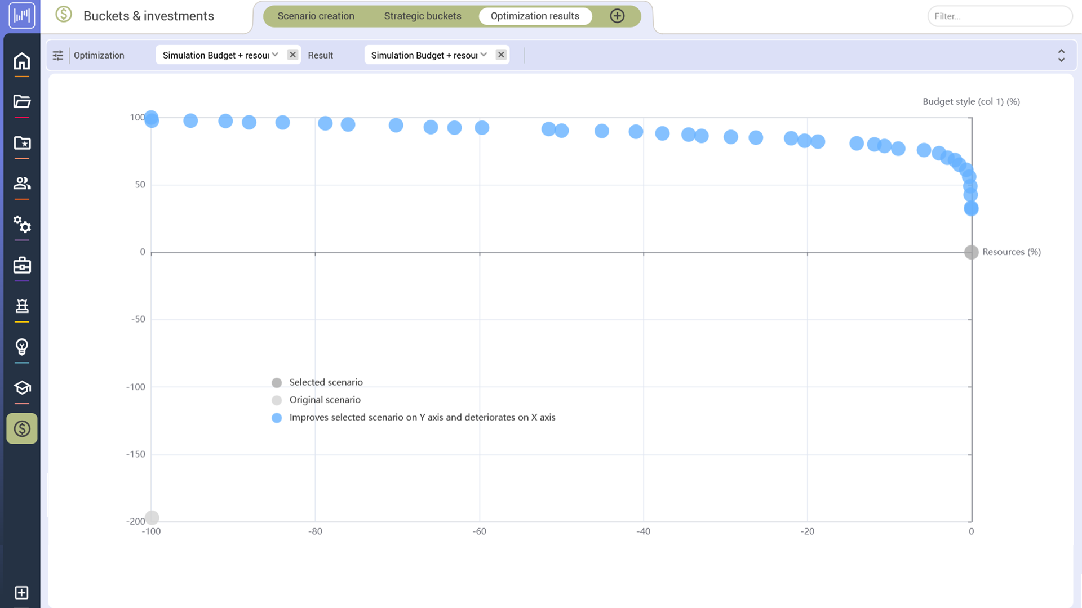The height and width of the screenshot is (608, 1082).
Task: Select the Home icon in sidebar
Action: coord(21,60)
